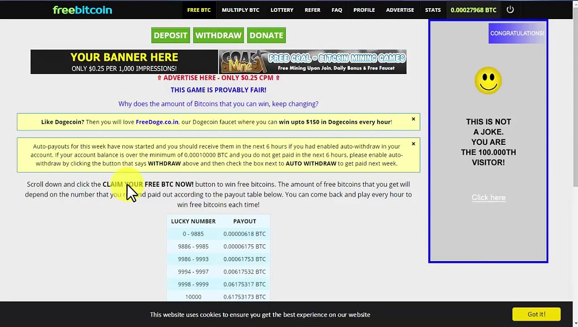Open the MULTIPLY BTC page
The height and width of the screenshot is (327, 578).
click(x=240, y=10)
